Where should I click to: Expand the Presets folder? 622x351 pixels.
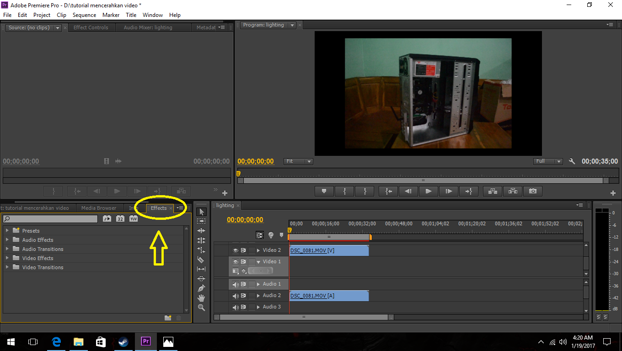[7, 230]
